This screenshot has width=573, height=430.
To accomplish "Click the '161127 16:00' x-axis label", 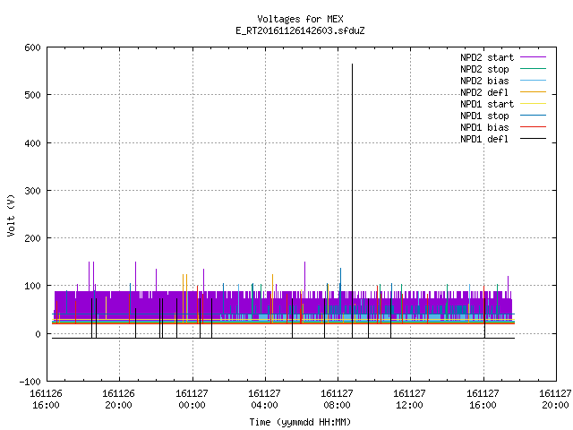I will pos(483,400).
